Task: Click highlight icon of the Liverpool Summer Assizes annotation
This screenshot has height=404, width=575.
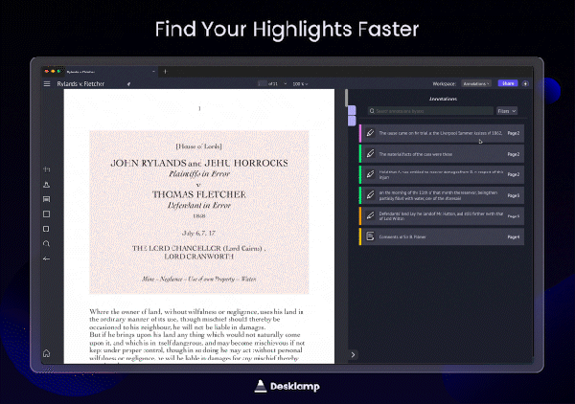Action: click(370, 133)
